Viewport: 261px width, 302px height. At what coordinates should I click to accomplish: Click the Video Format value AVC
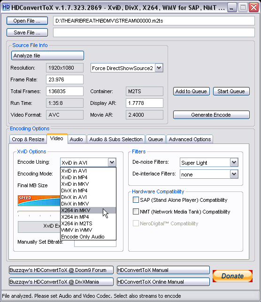point(65,115)
